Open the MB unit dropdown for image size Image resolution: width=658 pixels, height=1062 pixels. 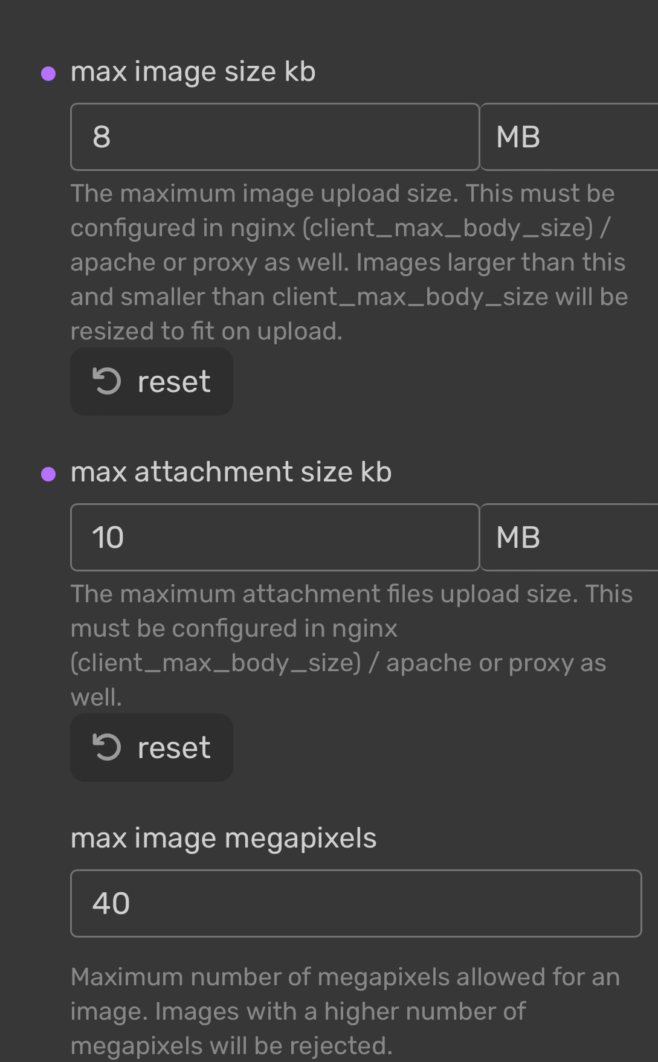(x=569, y=137)
